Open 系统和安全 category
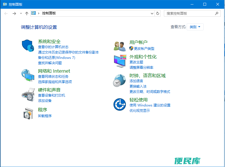225x167 pixels. pyautogui.click(x=49, y=41)
